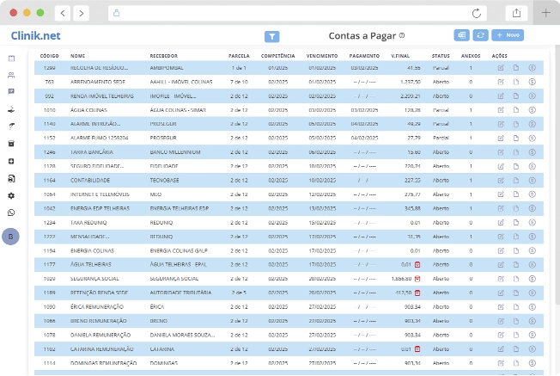This screenshot has height=376, width=560.
Task: Export the table with the Excel icon
Action: point(462,35)
